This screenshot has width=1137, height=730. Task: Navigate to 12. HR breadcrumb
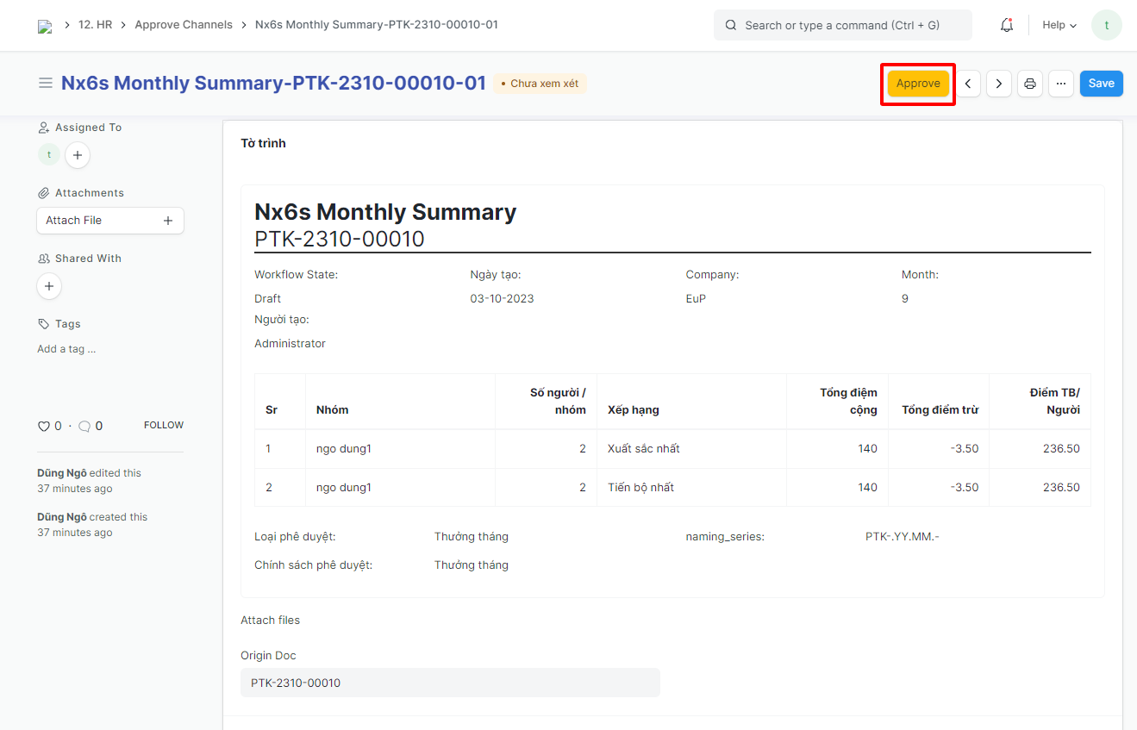(95, 25)
